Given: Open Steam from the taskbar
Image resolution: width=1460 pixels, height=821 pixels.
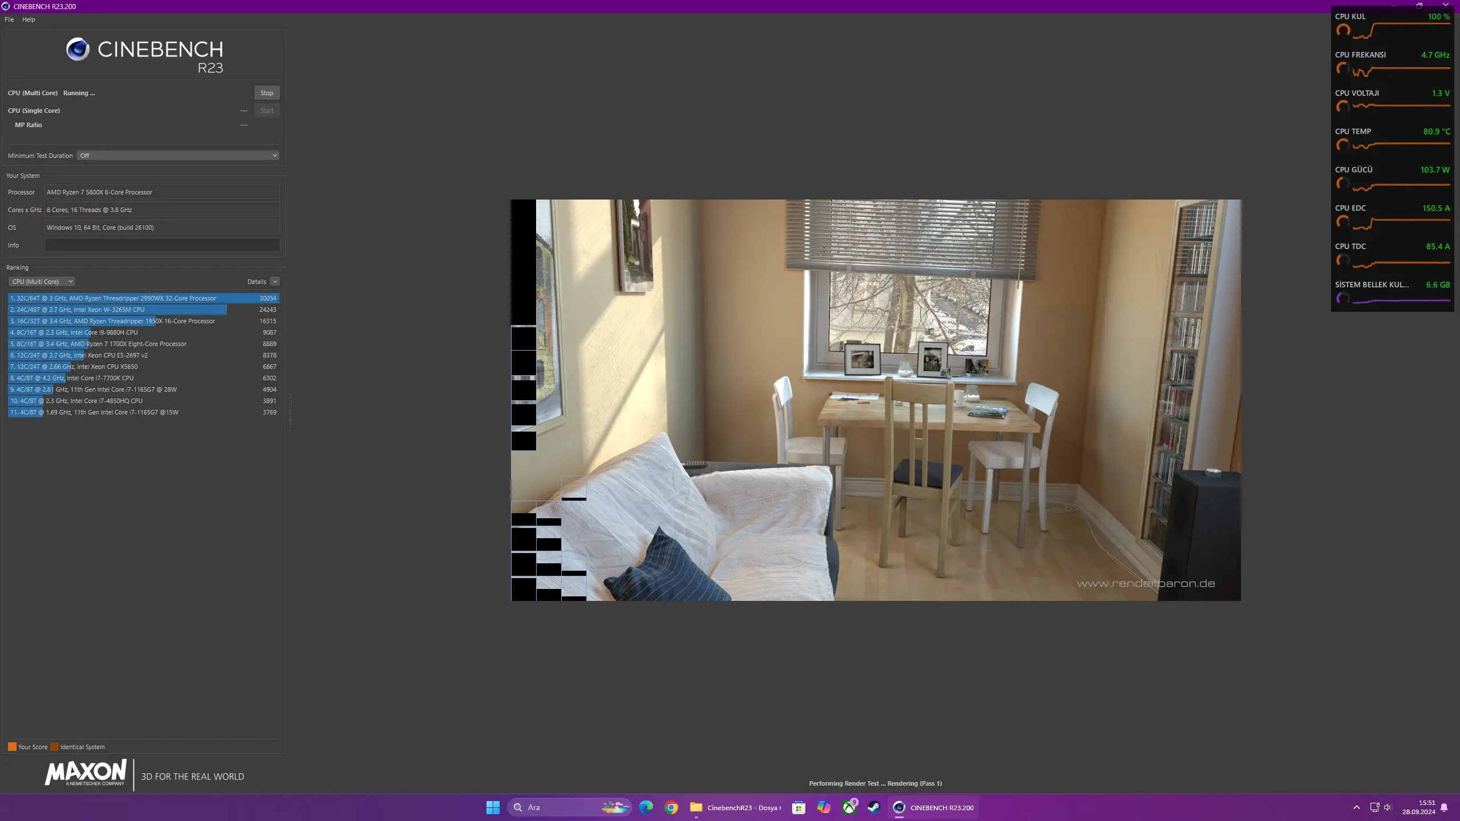Looking at the screenshot, I should coord(874,807).
